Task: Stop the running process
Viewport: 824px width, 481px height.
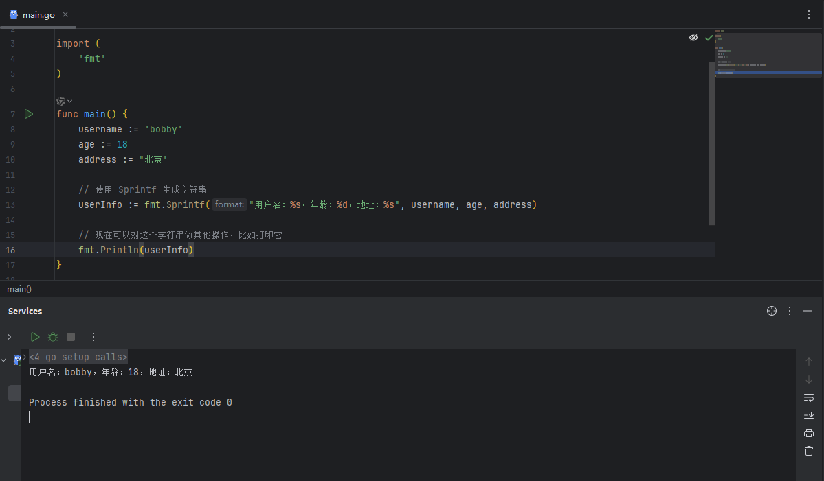Action: click(x=70, y=337)
